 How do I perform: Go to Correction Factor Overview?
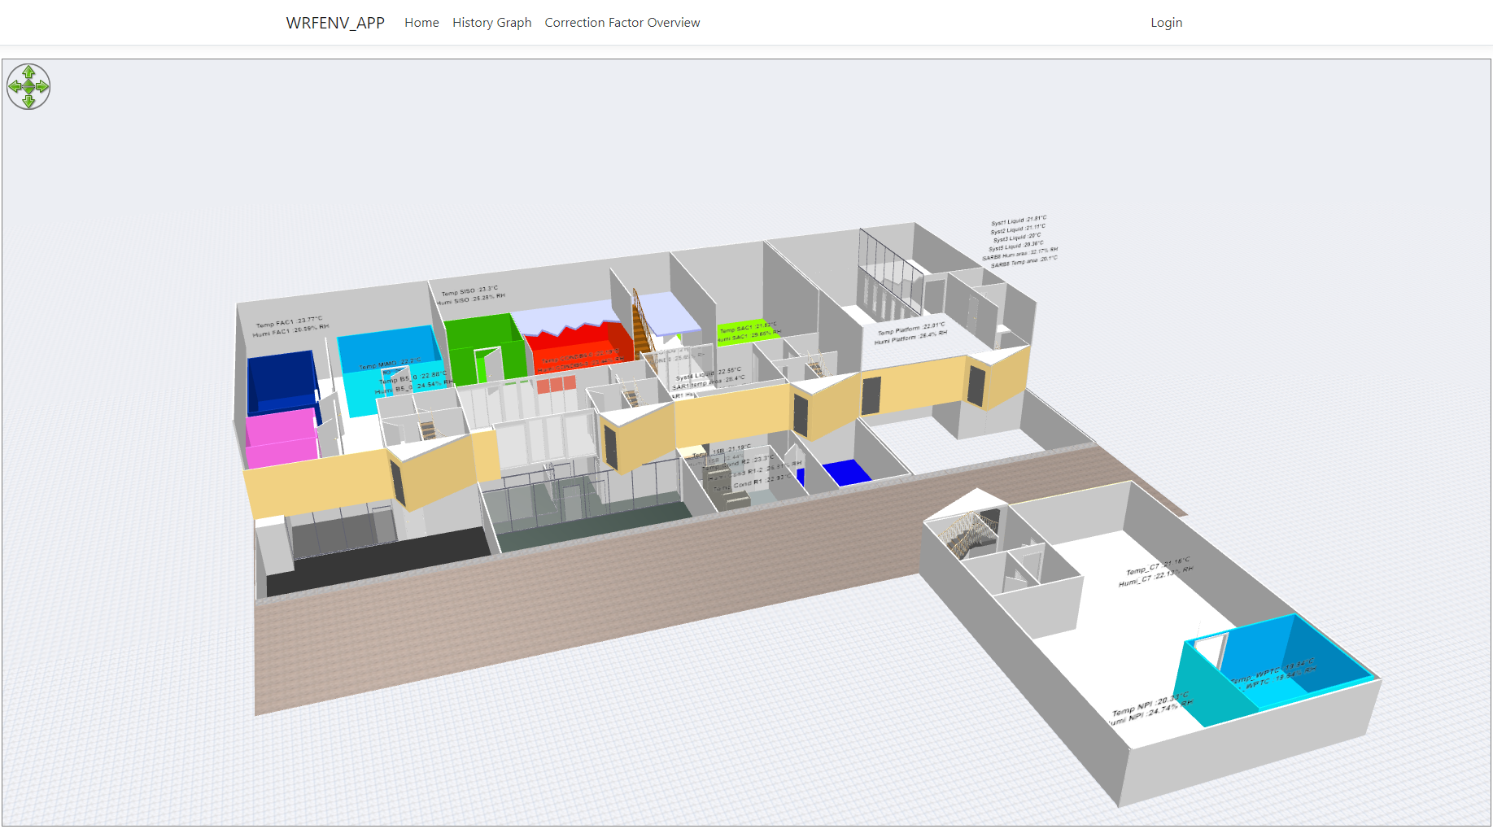(x=622, y=23)
